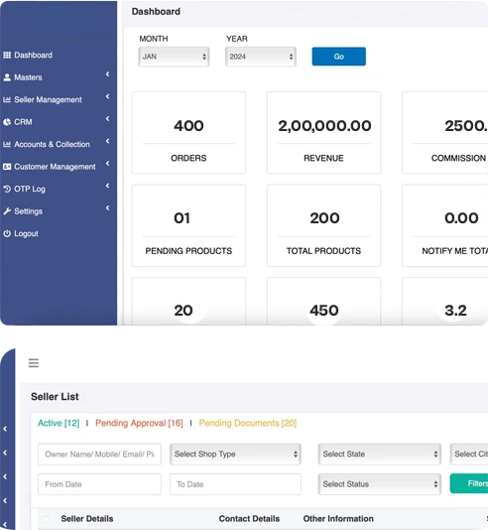Click the CRM pie chart icon
Image resolution: width=488 pixels, height=530 pixels.
point(7,122)
